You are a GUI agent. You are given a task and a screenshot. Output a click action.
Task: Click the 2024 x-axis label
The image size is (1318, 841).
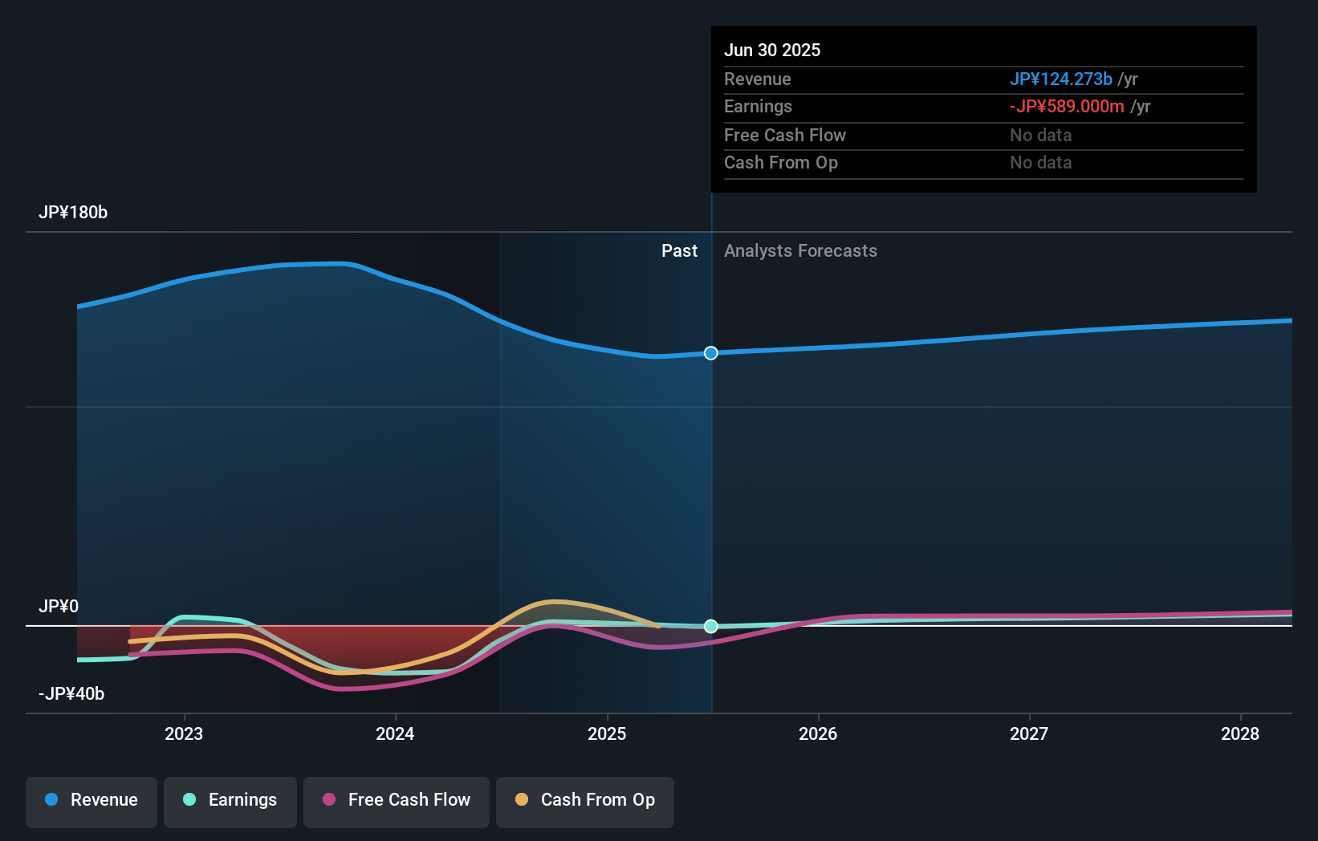coord(395,733)
